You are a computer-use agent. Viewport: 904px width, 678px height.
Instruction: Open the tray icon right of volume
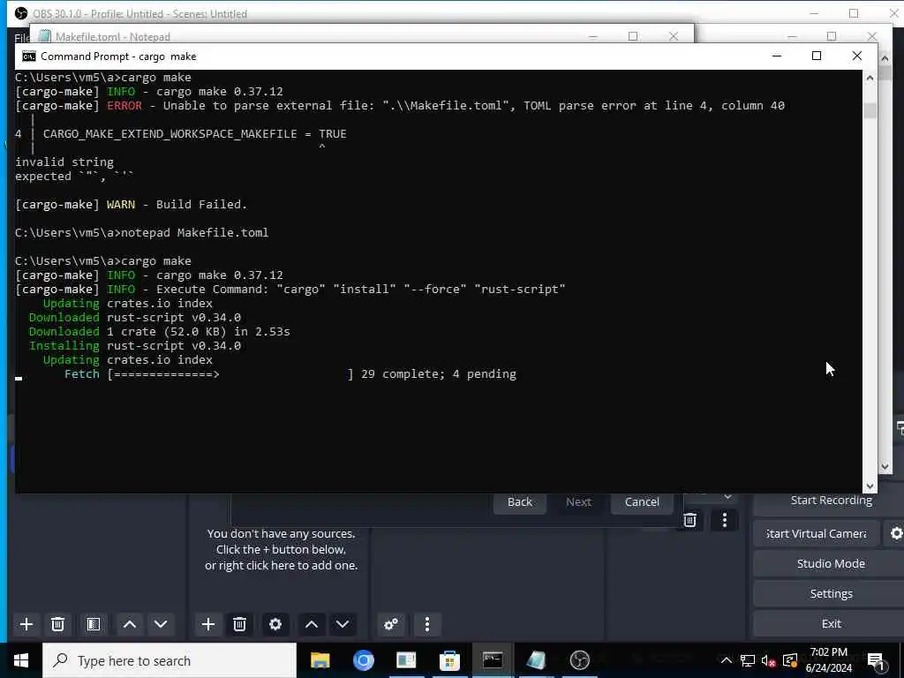(790, 660)
